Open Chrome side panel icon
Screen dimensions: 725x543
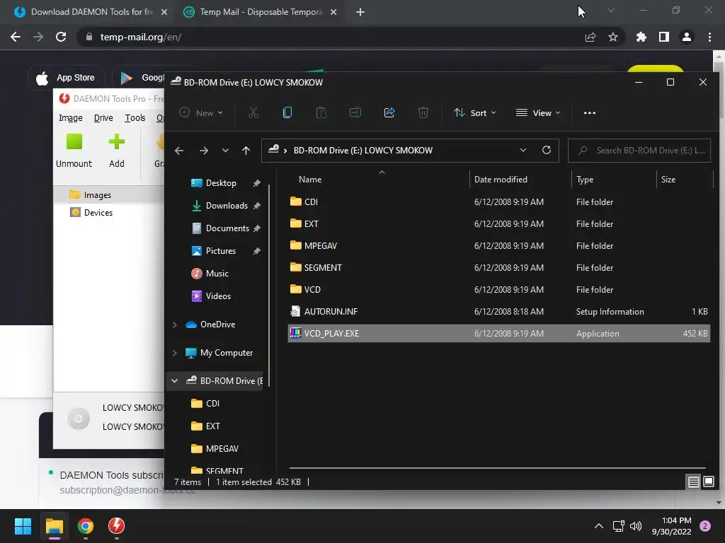click(664, 37)
